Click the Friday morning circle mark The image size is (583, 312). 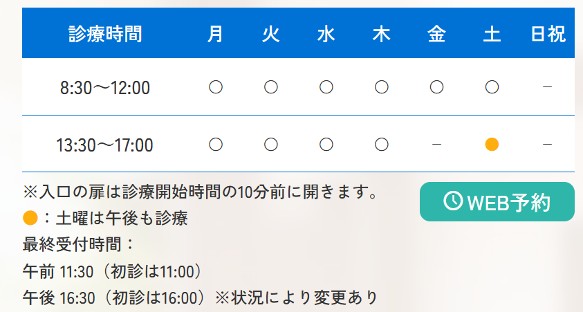tap(436, 87)
